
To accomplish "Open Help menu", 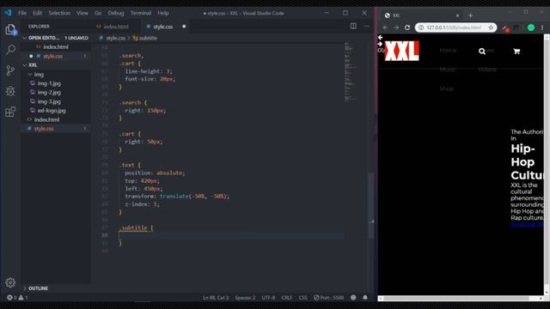I will click(163, 13).
